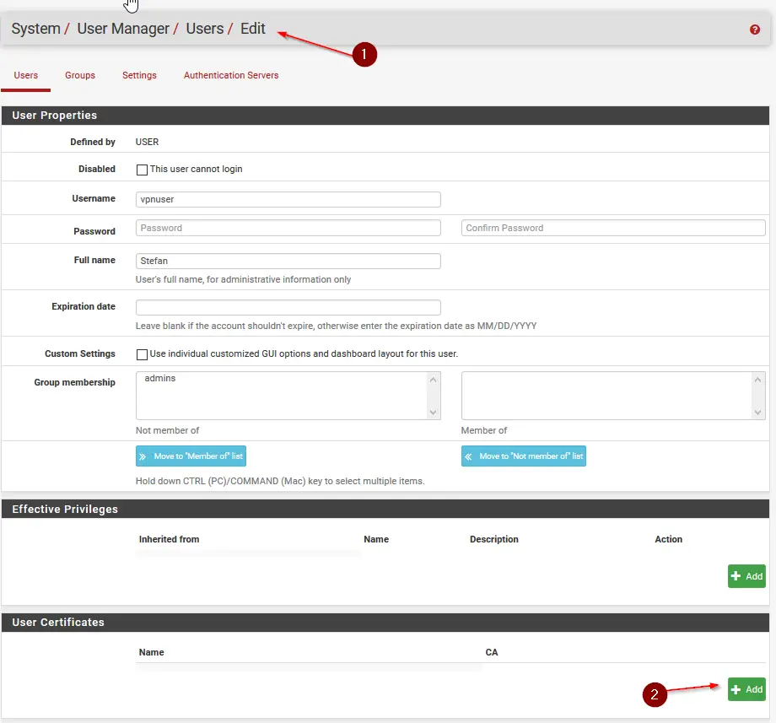
Task: Click Add under User Certificates
Action: 746,689
